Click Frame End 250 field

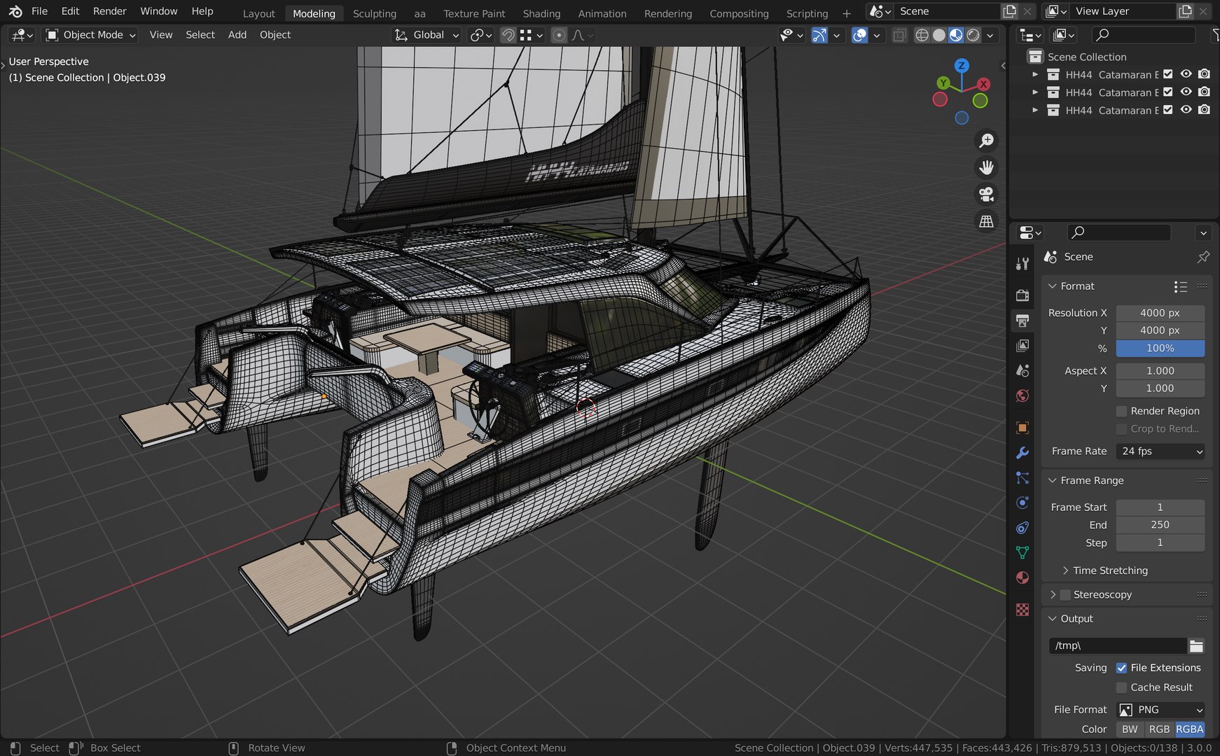(1160, 525)
